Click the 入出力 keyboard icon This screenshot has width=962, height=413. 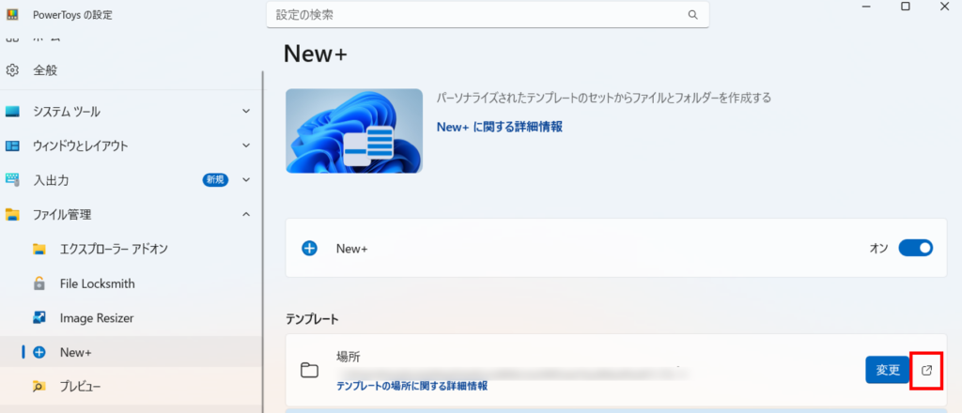coord(12,179)
